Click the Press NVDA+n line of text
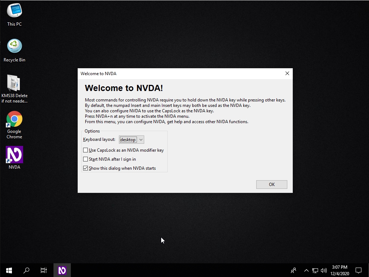Screen dimensions: 369x277 (137, 116)
